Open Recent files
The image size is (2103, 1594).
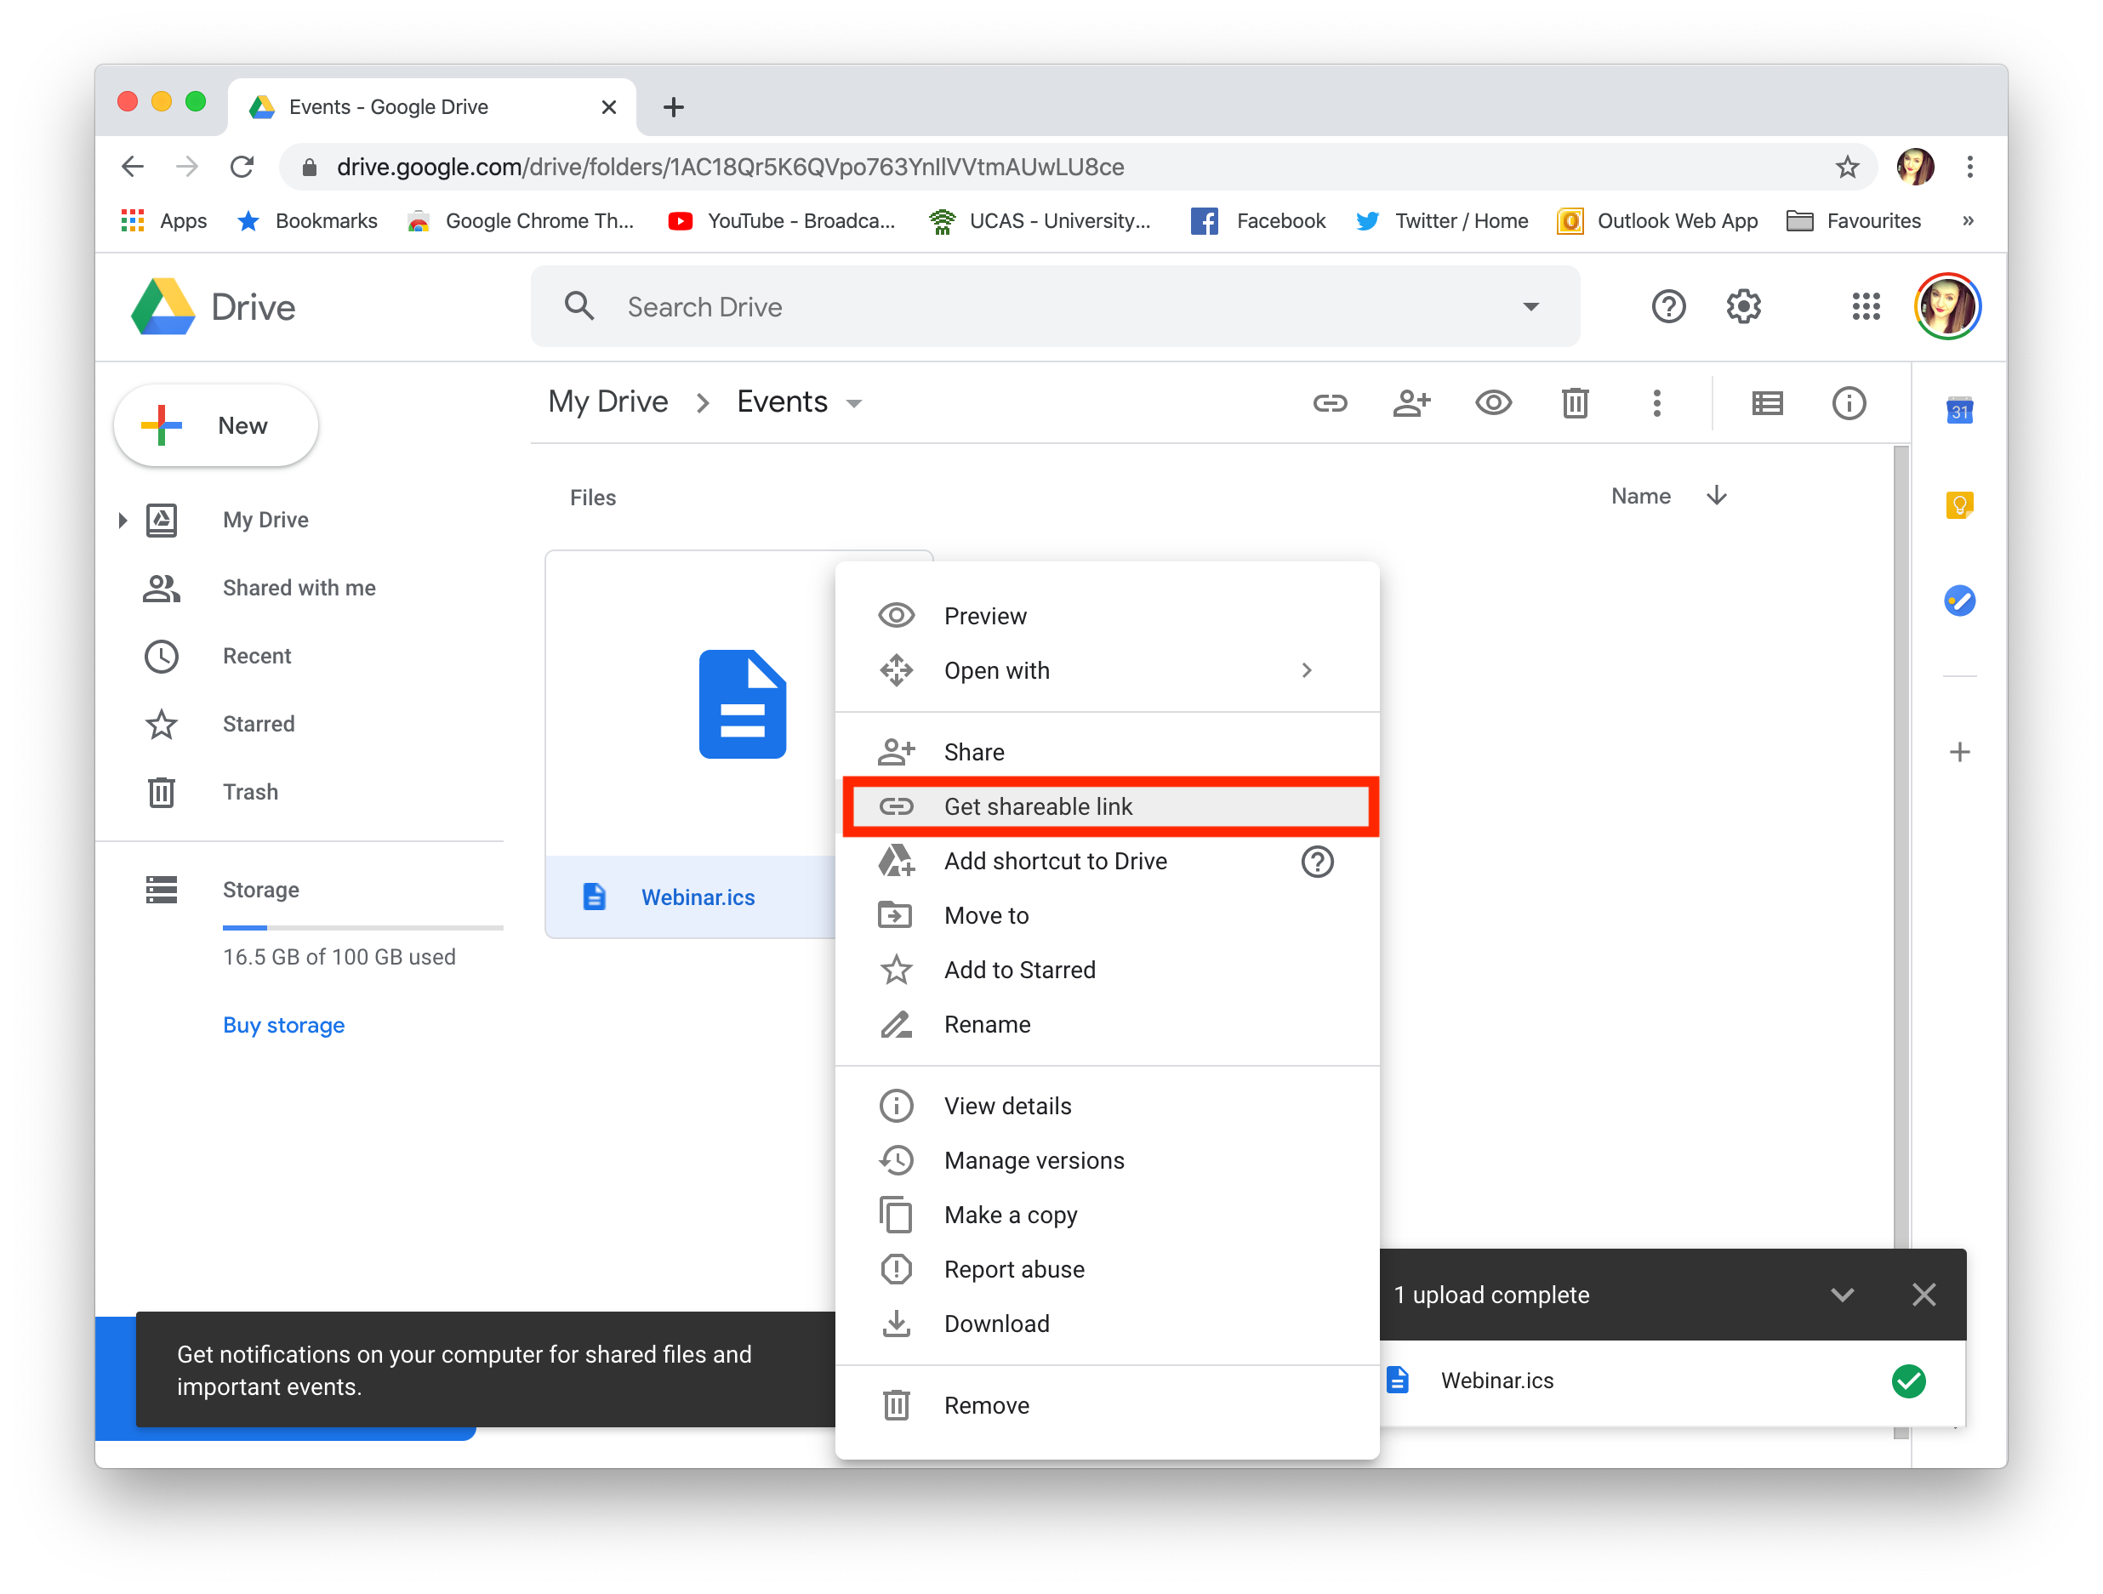[256, 656]
